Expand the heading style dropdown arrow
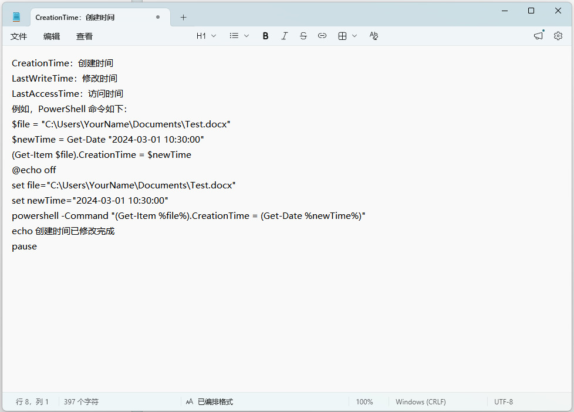 pos(214,36)
